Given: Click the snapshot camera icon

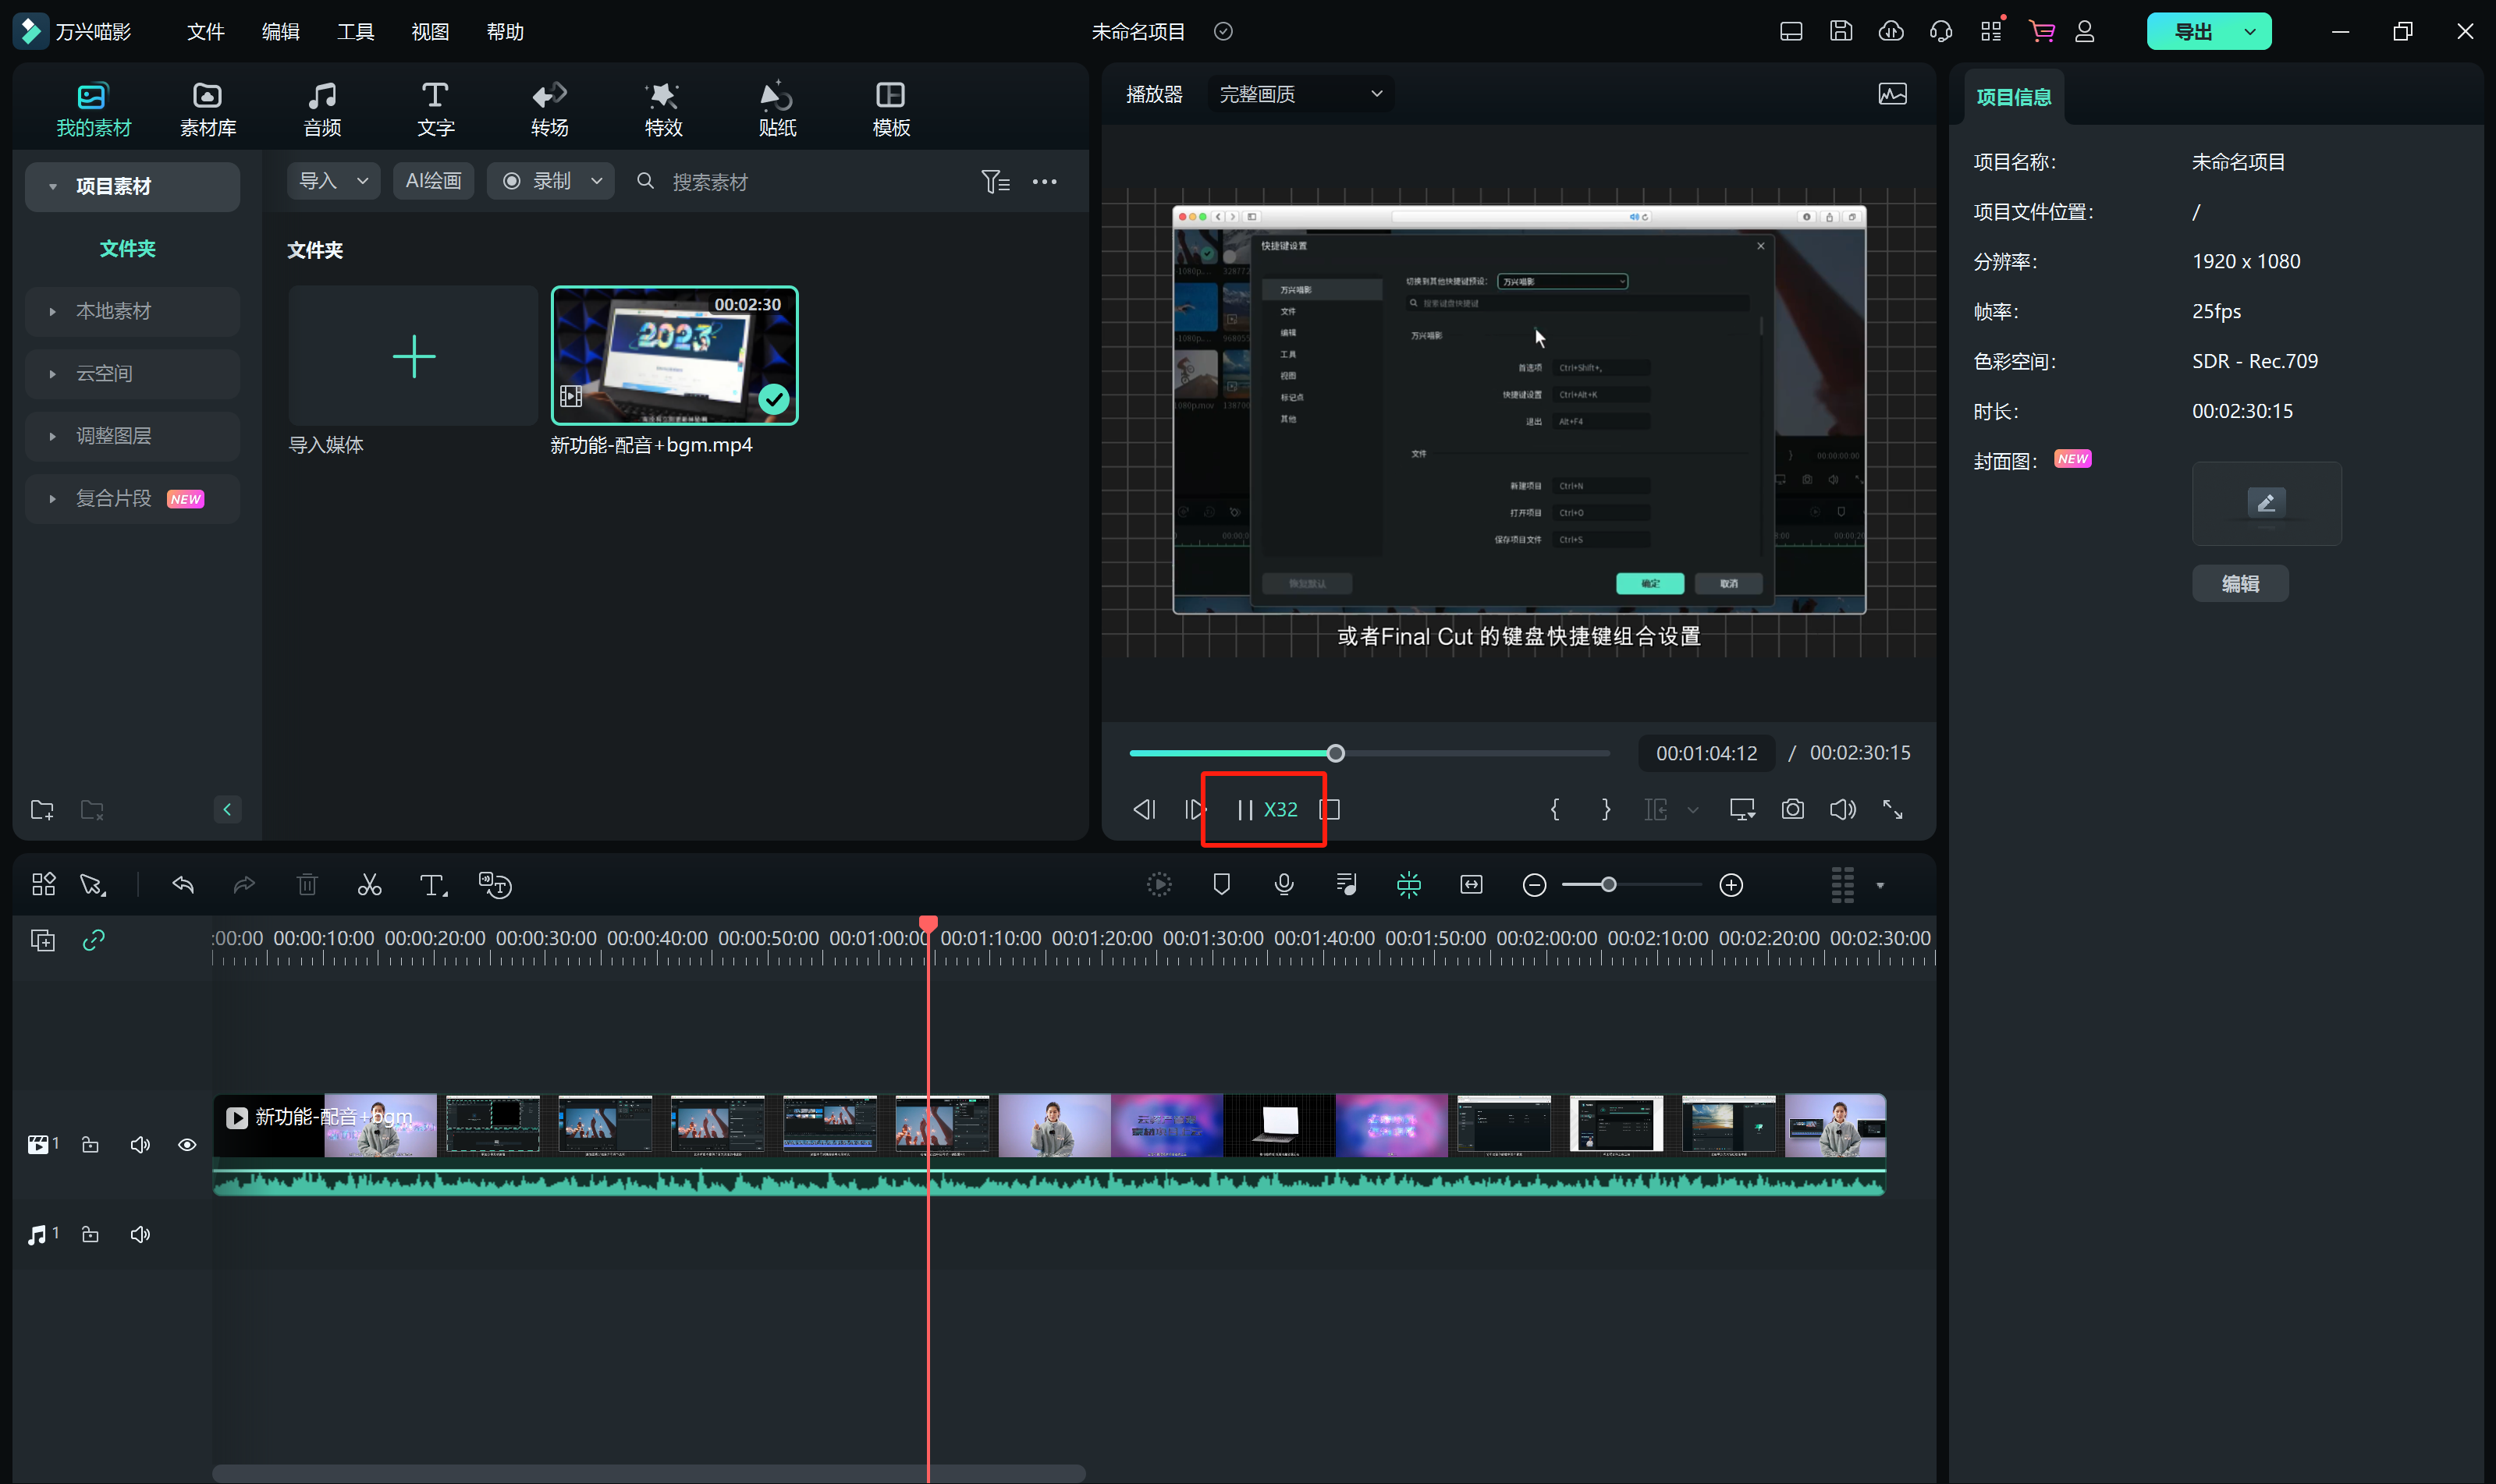Looking at the screenshot, I should (x=1791, y=809).
